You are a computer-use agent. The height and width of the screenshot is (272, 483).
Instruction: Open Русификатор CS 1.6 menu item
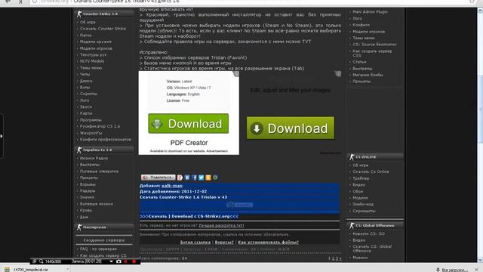(x=100, y=126)
